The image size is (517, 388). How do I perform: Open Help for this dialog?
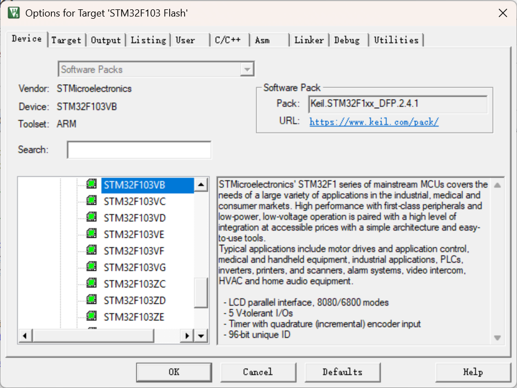coord(473,372)
